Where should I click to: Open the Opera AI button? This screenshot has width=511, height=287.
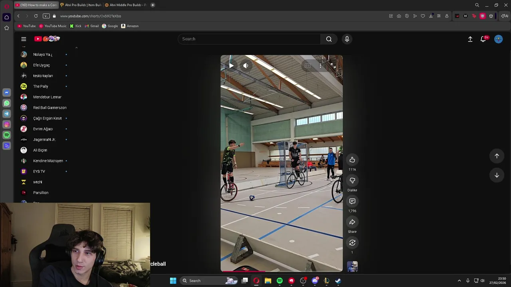click(x=505, y=16)
